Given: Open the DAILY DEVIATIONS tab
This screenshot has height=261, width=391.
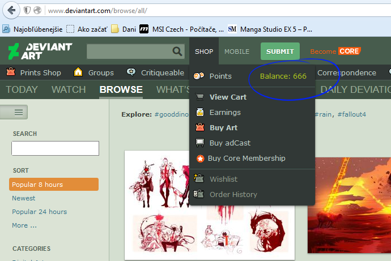Looking at the screenshot, I should point(356,89).
